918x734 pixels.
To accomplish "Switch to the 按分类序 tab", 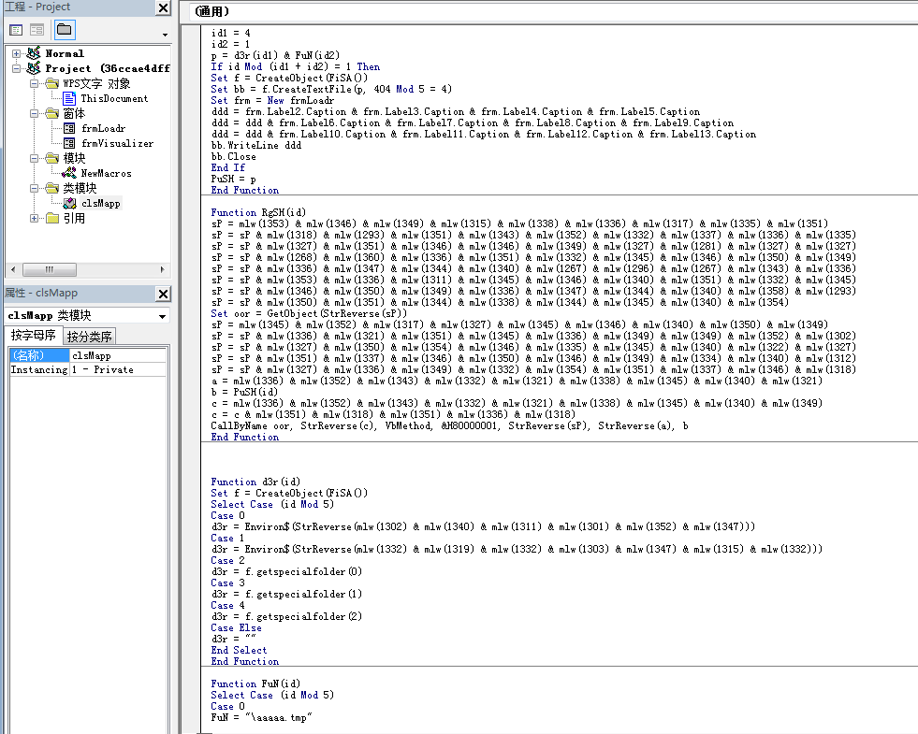I will [x=89, y=337].
